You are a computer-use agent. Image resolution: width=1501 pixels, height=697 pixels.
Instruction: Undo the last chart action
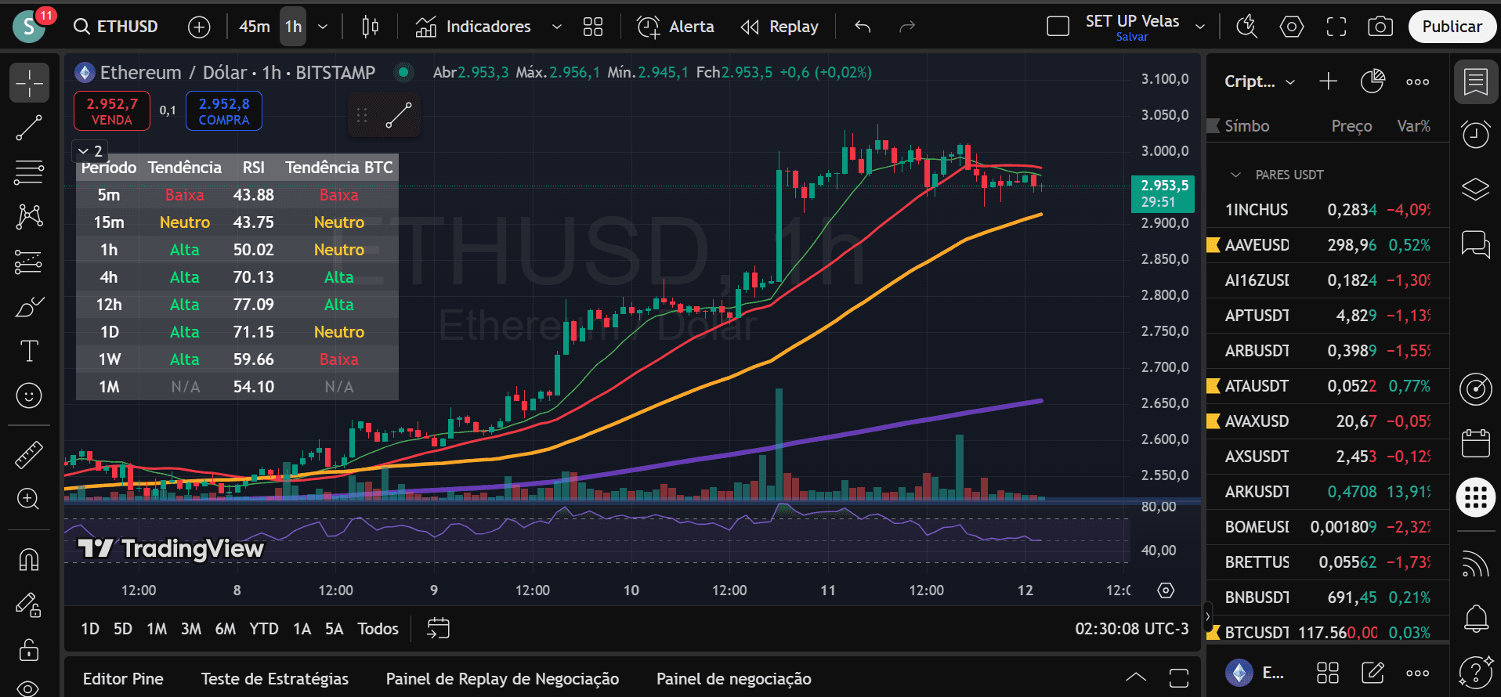coord(863,27)
